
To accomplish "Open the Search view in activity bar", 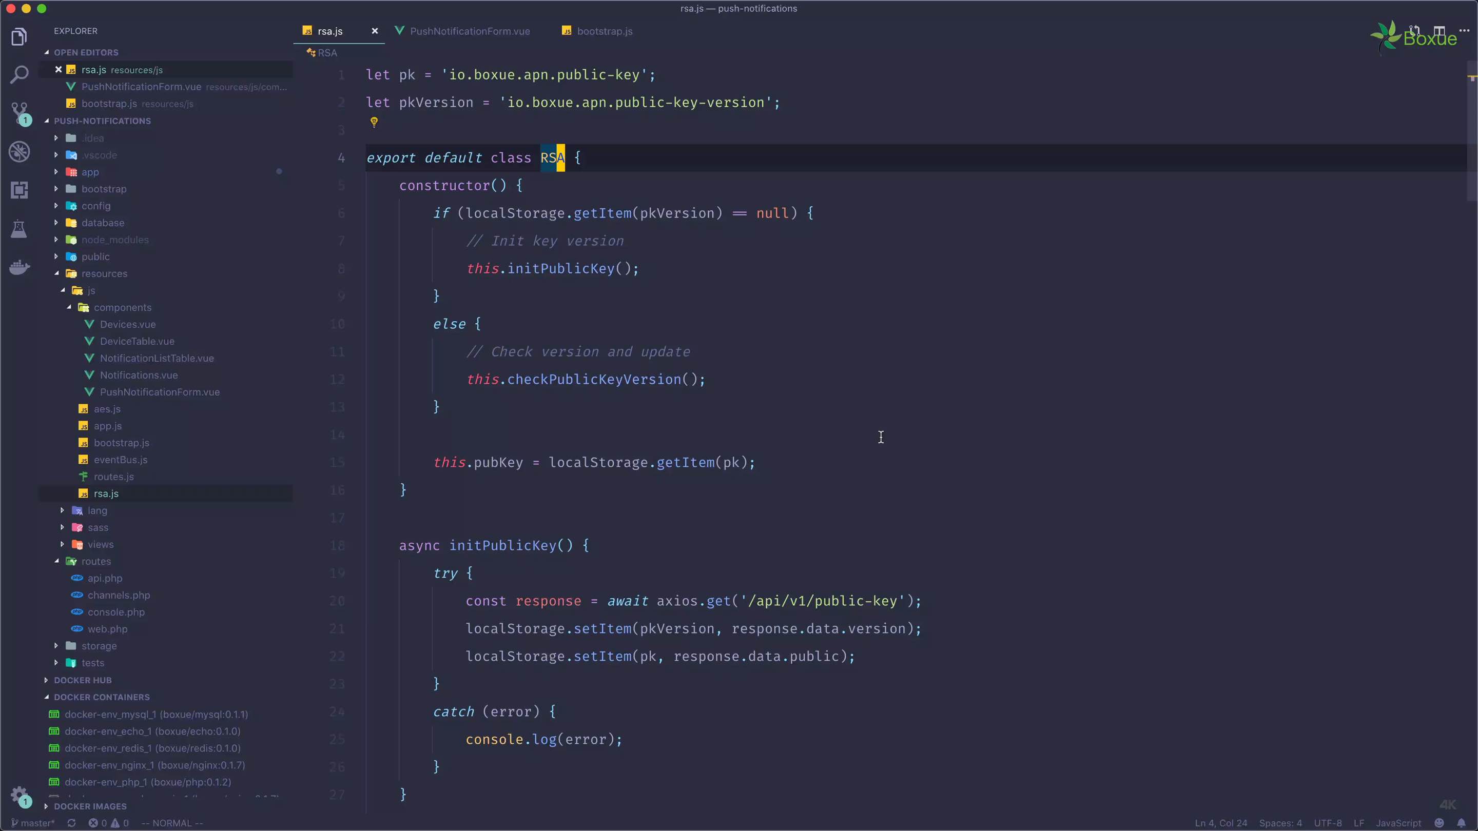I will coord(19,74).
